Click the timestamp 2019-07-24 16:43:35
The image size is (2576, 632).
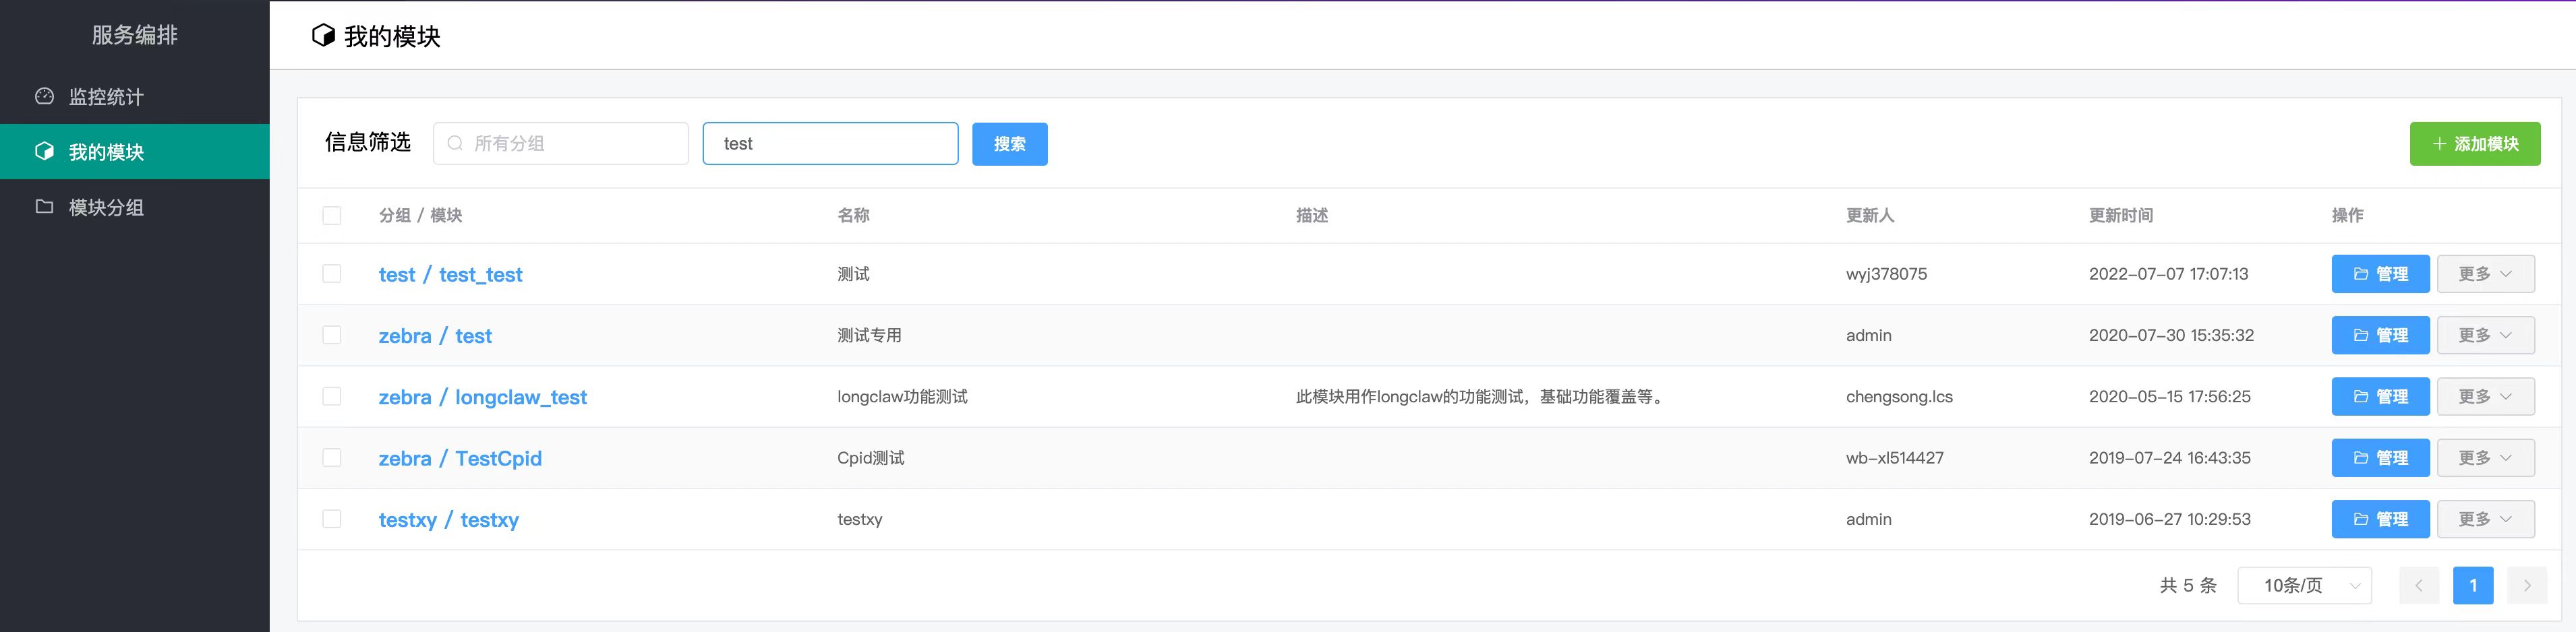pyautogui.click(x=2170, y=458)
